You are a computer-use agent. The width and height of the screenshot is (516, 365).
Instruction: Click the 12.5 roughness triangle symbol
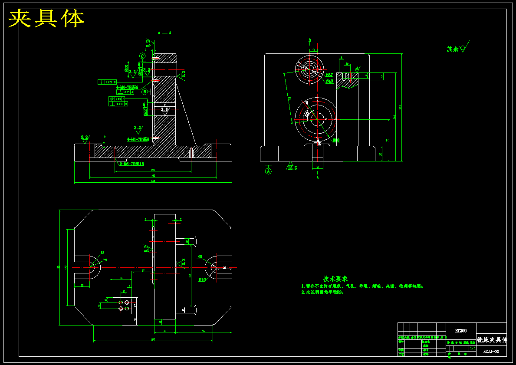pyautogui.click(x=291, y=166)
